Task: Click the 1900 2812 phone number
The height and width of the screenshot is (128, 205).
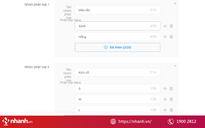Action: (186, 122)
